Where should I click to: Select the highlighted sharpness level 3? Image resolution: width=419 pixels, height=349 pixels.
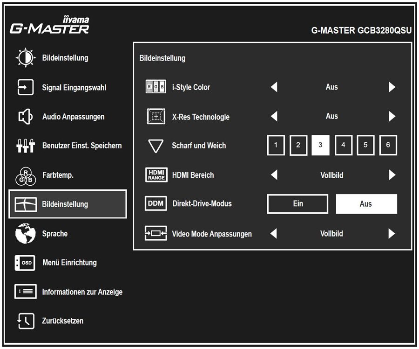tap(320, 145)
